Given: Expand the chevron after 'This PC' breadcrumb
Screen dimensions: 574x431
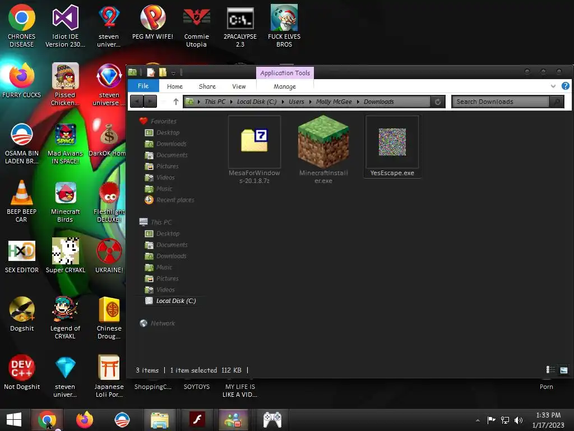Looking at the screenshot, I should [x=232, y=102].
